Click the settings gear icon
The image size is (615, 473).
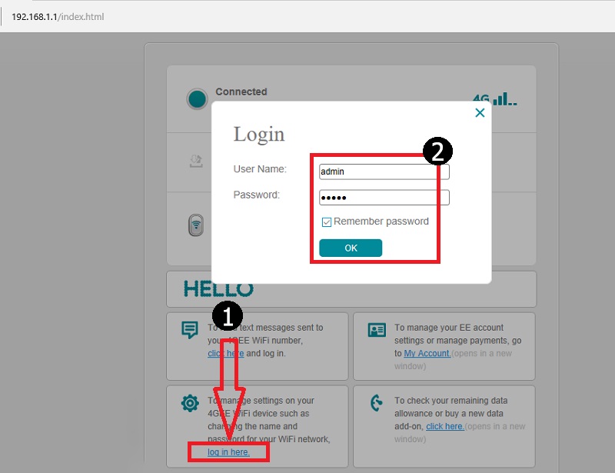point(189,404)
